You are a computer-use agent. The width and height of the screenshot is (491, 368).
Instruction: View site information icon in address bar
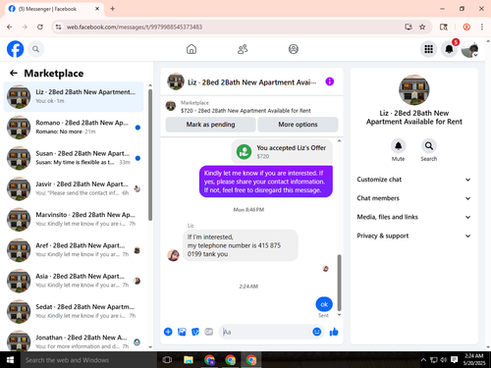[58, 26]
